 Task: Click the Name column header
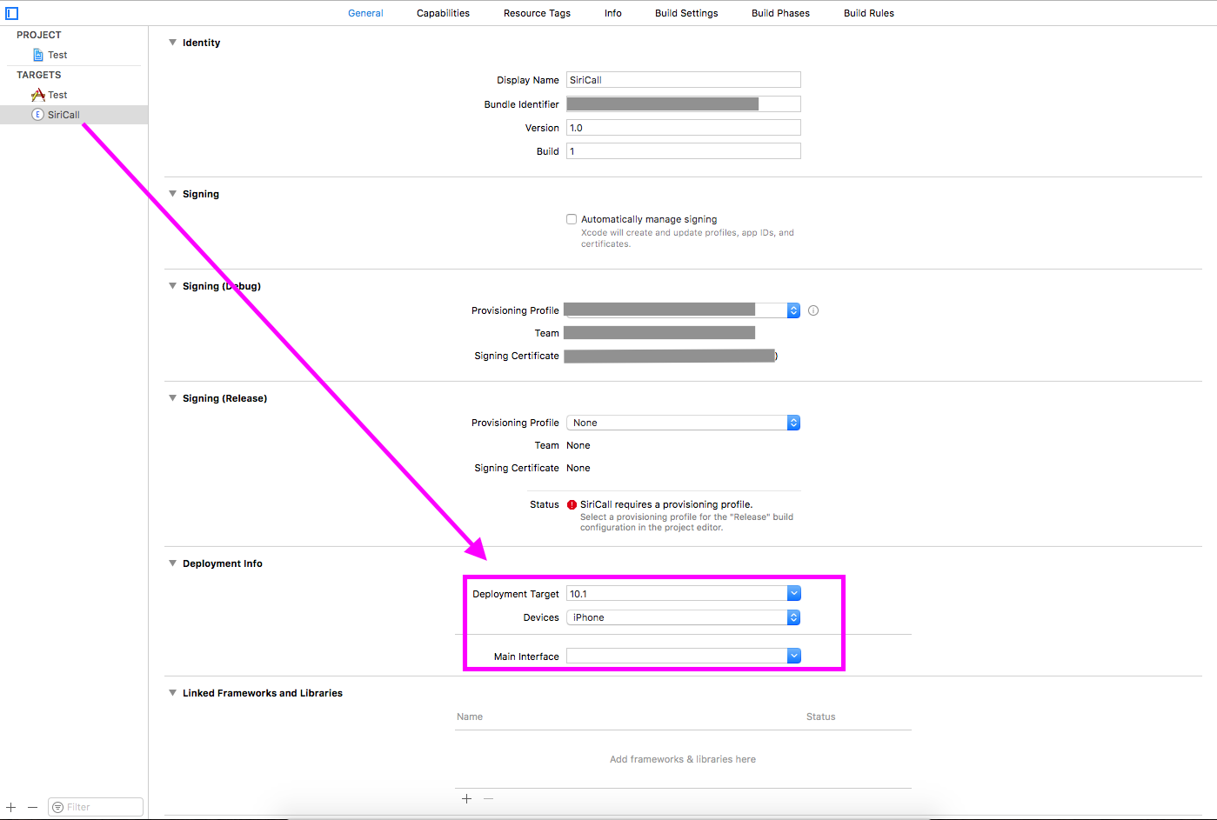470,717
